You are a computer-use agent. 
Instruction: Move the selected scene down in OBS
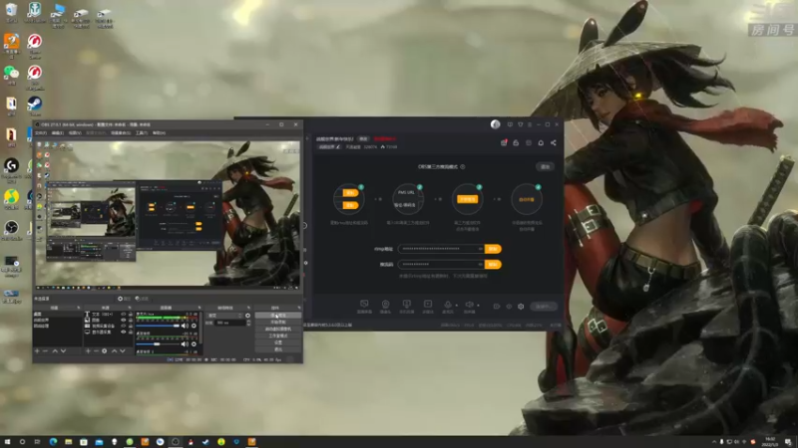(x=63, y=351)
